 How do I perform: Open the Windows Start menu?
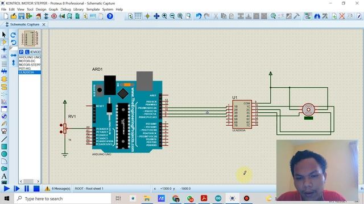[x=7, y=198]
